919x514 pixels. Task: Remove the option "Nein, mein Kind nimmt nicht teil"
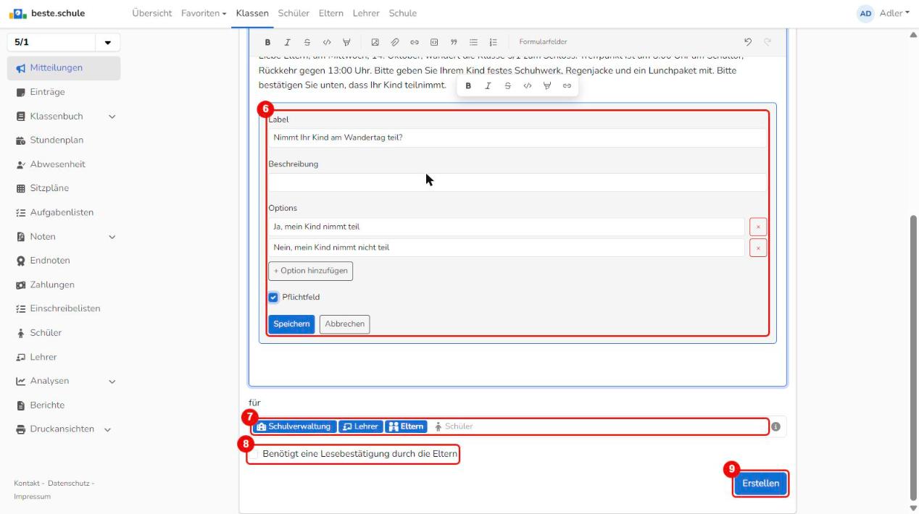(758, 248)
